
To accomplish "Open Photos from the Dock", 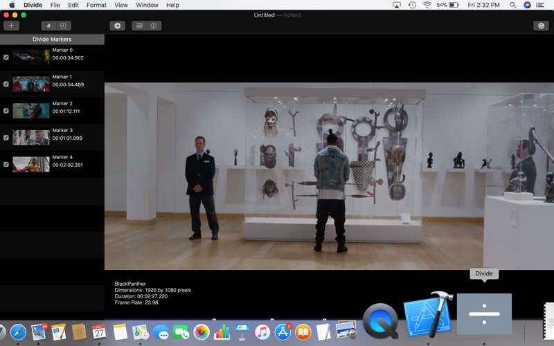I will pos(202,332).
